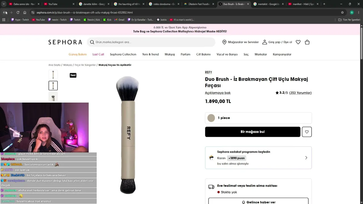The width and height of the screenshot is (363, 204).
Task: Open the YouTube bookmark in bookmarks bar
Action: tap(38, 20)
